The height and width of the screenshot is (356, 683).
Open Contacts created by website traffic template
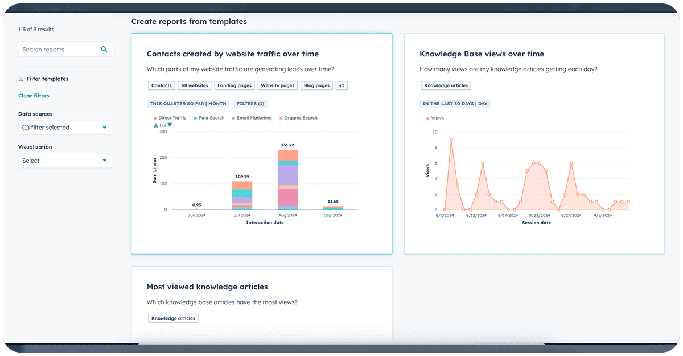coord(261,144)
